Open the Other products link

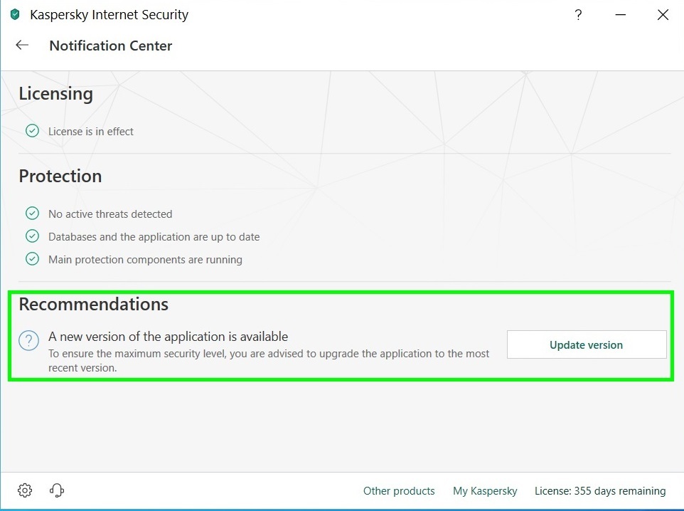coord(399,490)
